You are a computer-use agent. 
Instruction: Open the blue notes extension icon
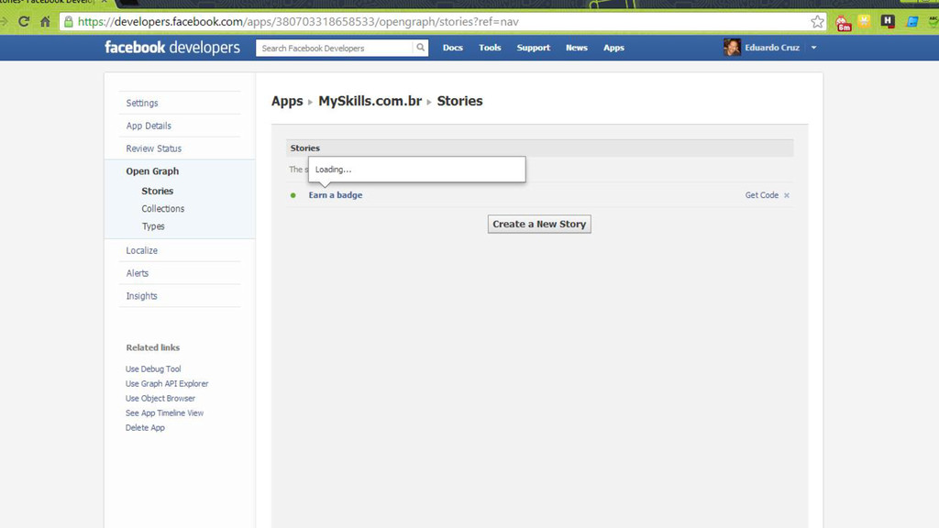point(912,22)
